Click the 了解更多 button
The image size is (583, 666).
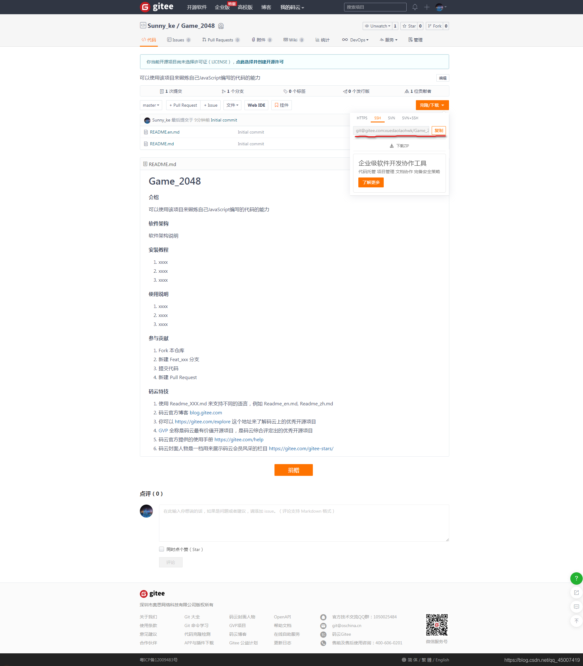point(371,182)
